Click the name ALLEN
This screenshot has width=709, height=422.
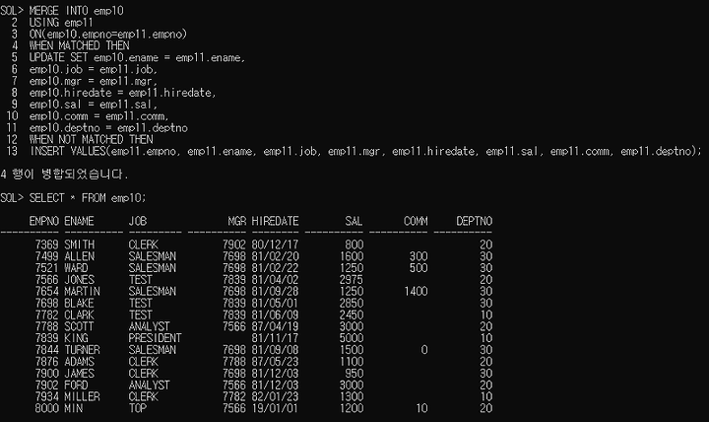(x=80, y=256)
